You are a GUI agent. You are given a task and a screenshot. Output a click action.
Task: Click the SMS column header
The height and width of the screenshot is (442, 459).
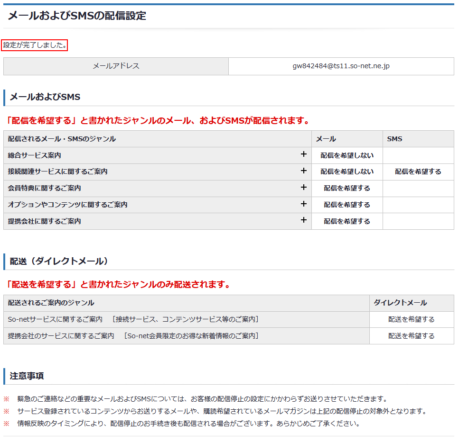[394, 139]
